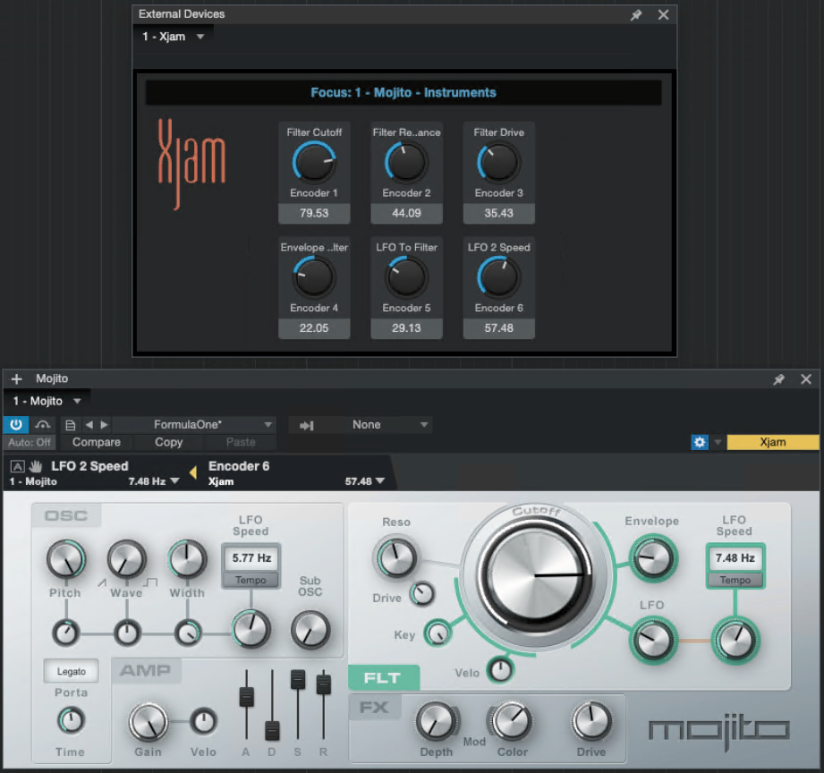Click the Filter Drive Encoder 3 knob

(498, 162)
